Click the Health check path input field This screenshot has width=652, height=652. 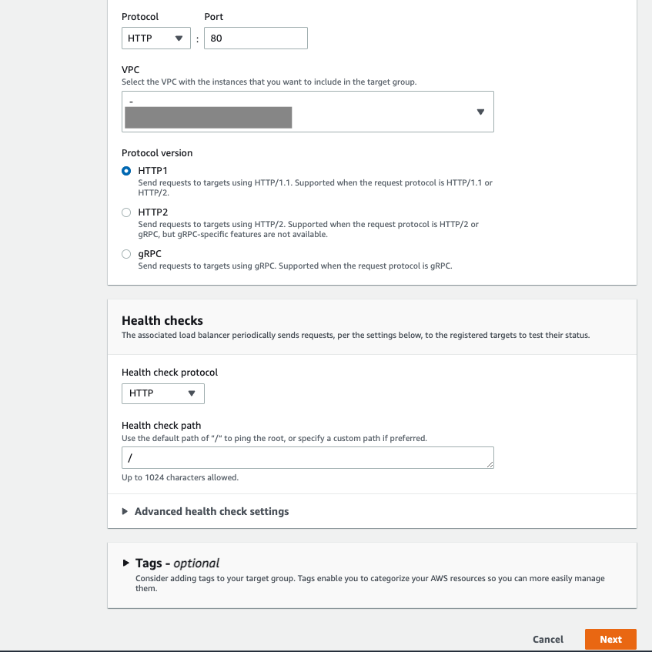tap(307, 457)
